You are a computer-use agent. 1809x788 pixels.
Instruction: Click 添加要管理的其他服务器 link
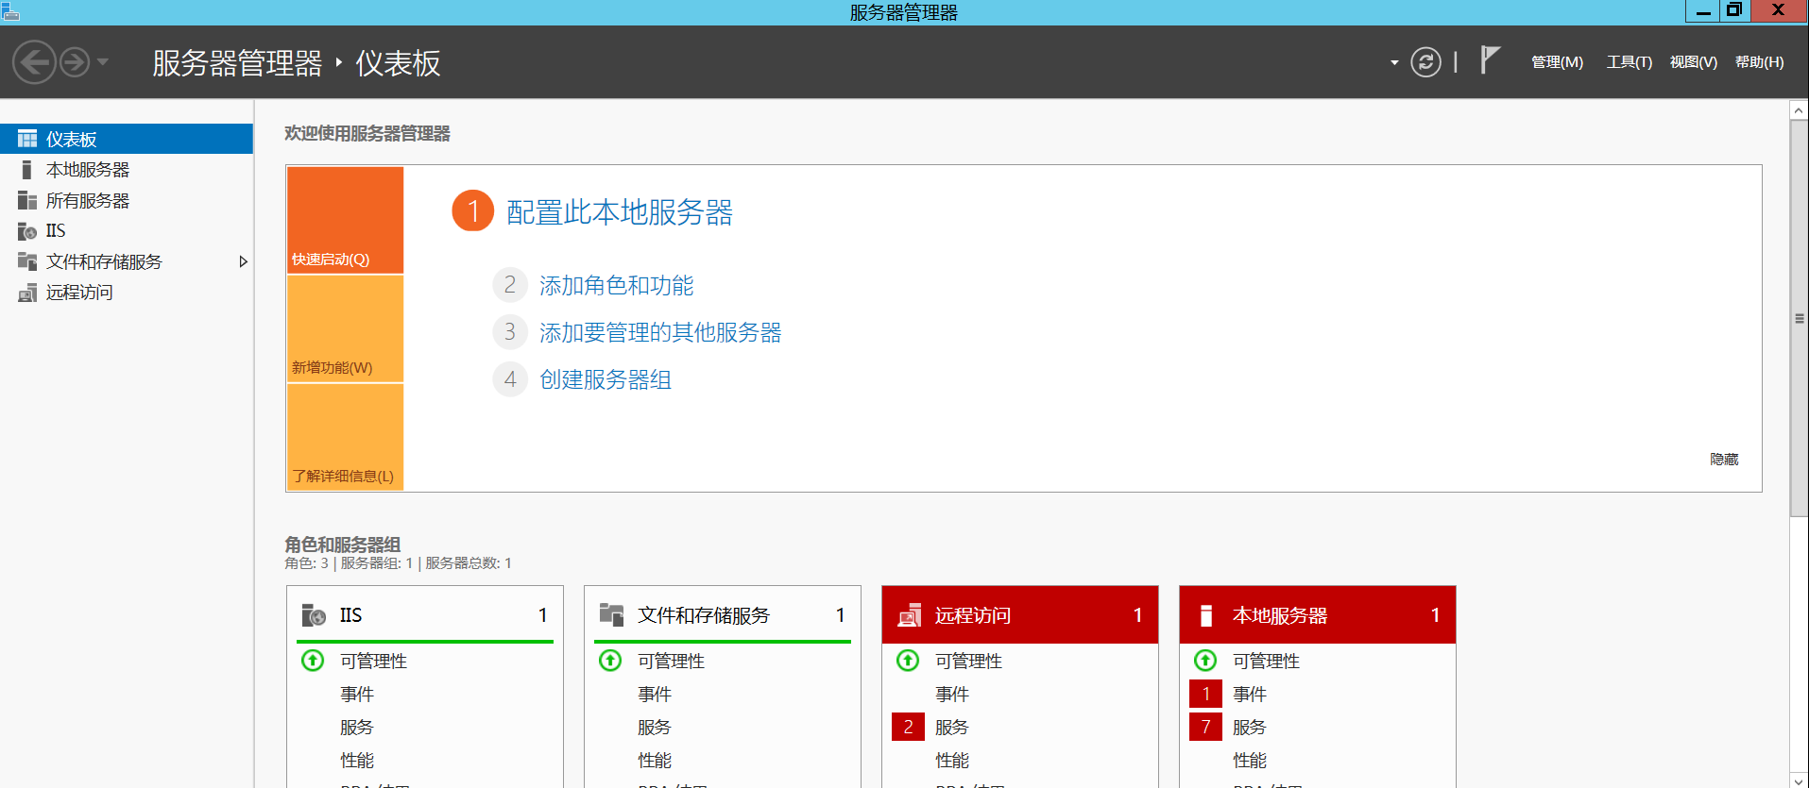tap(660, 332)
